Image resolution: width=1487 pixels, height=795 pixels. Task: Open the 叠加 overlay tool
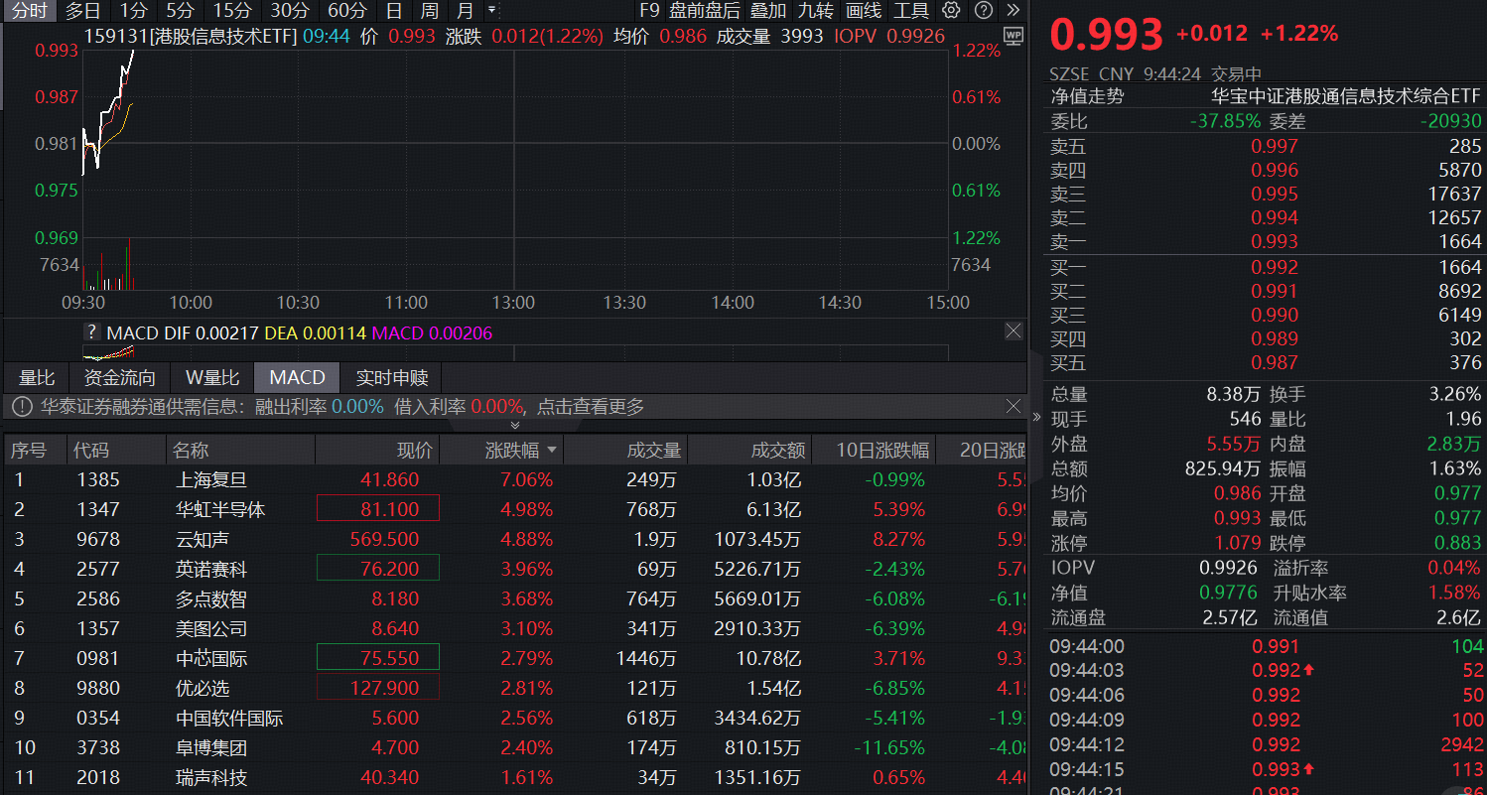click(x=769, y=11)
